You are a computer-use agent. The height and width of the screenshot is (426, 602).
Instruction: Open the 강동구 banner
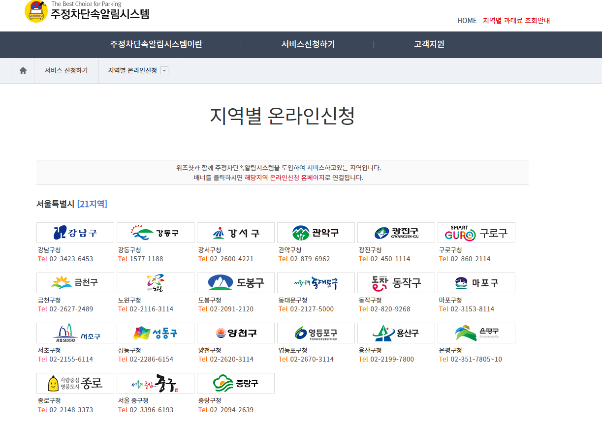point(156,233)
